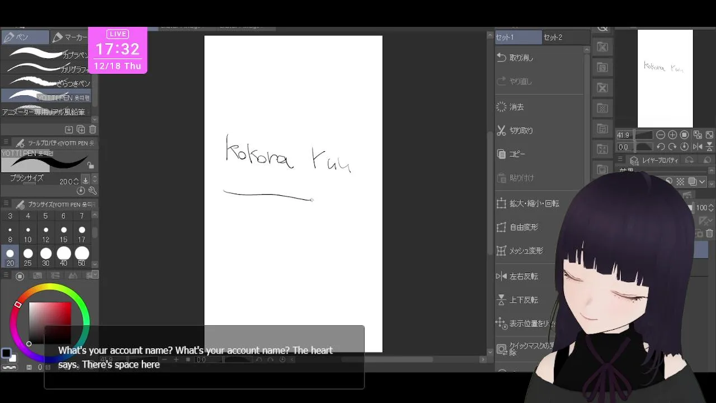This screenshot has height=403, width=716.
Task: Switch to the セット2 tab
Action: tap(566, 38)
